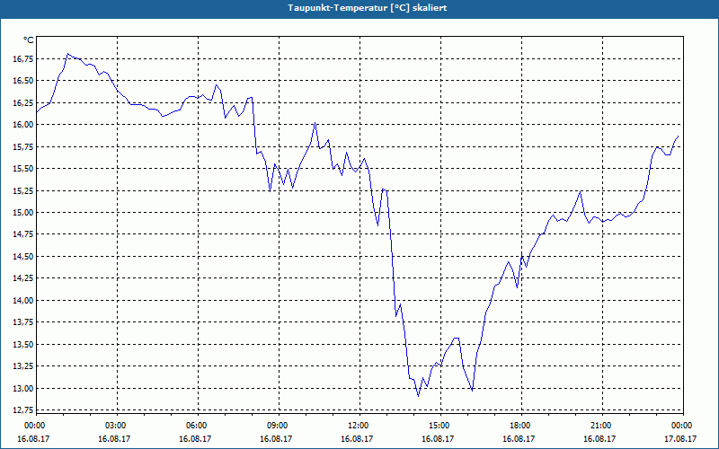Viewport: 719px width, 449px height.
Task: Select the 16,75 y-axis value
Action: 22,58
